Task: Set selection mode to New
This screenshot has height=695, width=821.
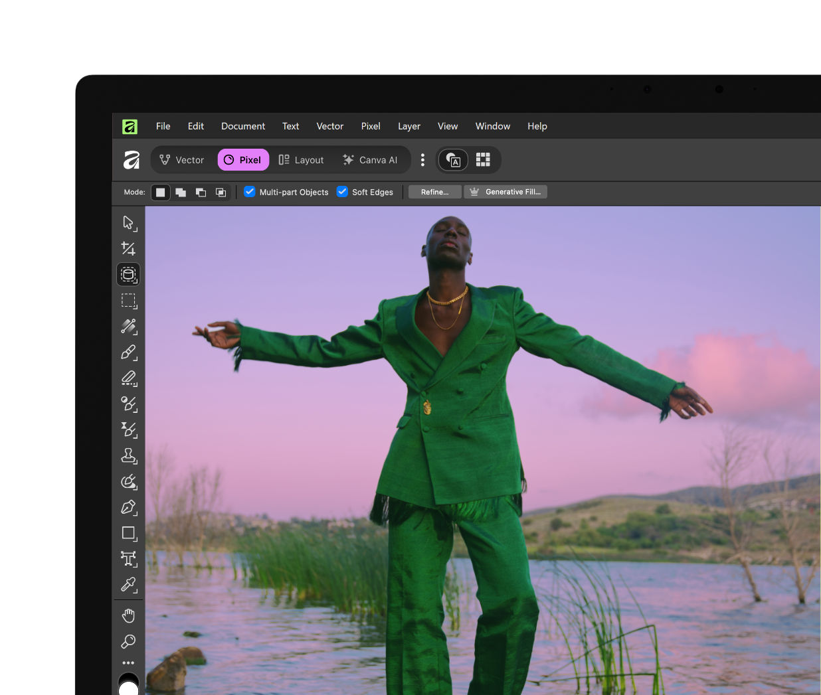Action: click(x=160, y=193)
